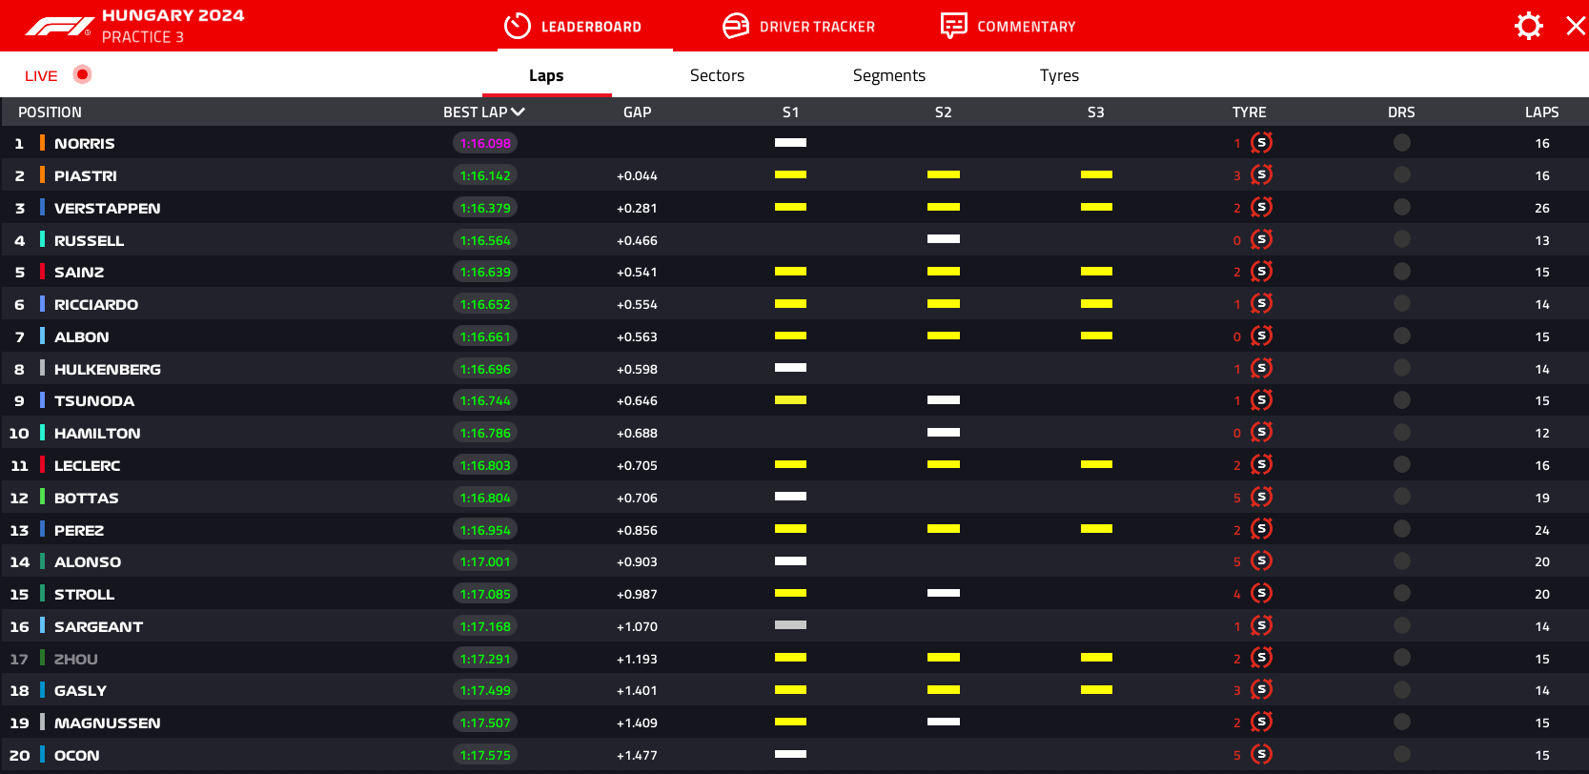
Task: Select the VERSTAPPEN driver name
Action: click(x=107, y=208)
